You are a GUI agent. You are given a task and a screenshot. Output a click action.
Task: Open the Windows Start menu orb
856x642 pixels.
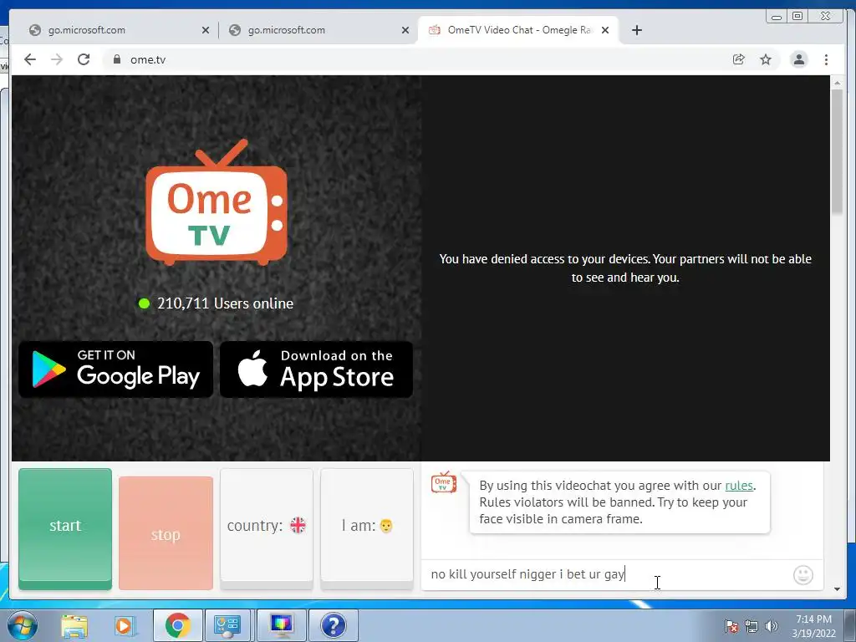[23, 625]
